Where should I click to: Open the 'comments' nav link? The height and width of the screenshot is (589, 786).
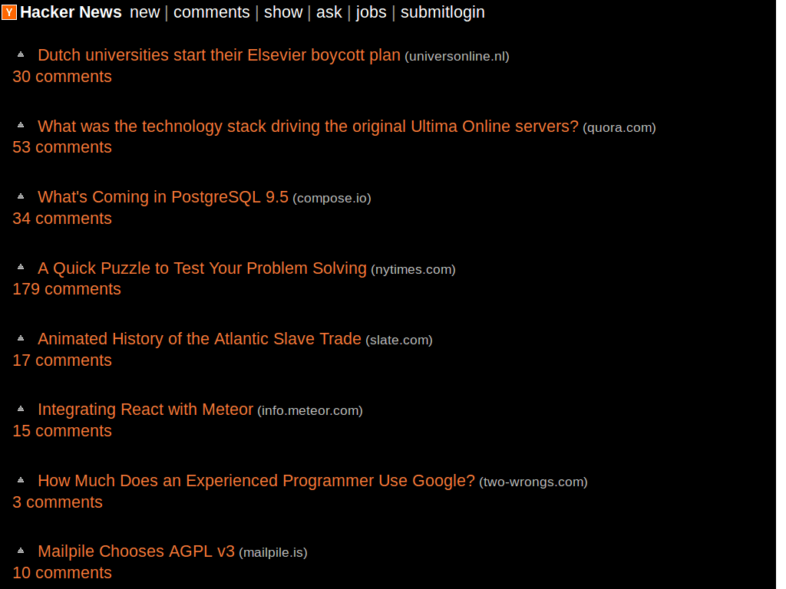tap(212, 12)
